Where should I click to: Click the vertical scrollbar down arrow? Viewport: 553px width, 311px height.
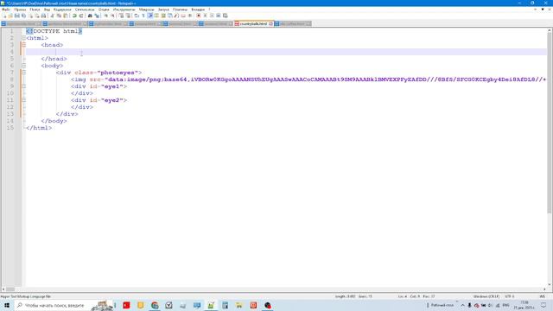(550, 284)
